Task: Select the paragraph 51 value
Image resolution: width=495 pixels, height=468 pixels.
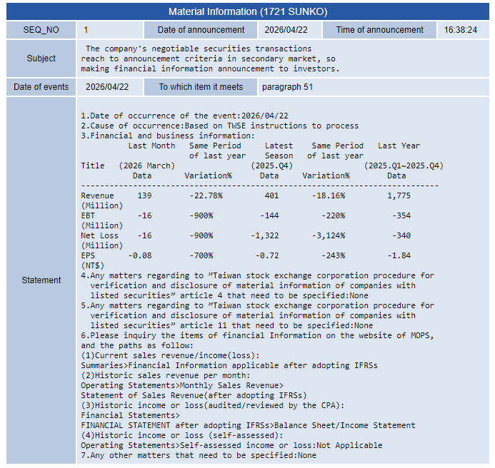Action: (x=287, y=87)
